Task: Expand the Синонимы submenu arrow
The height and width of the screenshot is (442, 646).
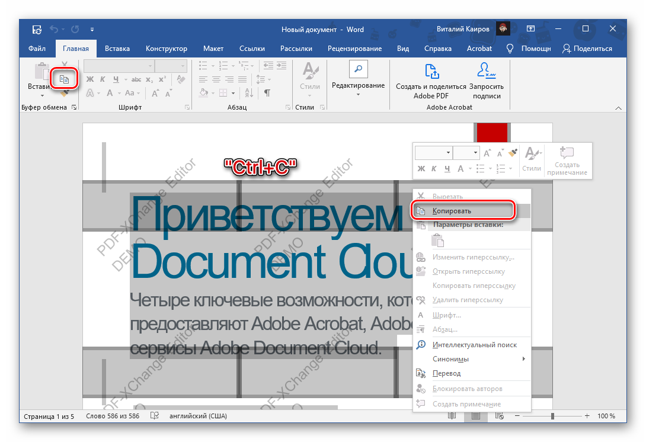Action: pyautogui.click(x=524, y=359)
